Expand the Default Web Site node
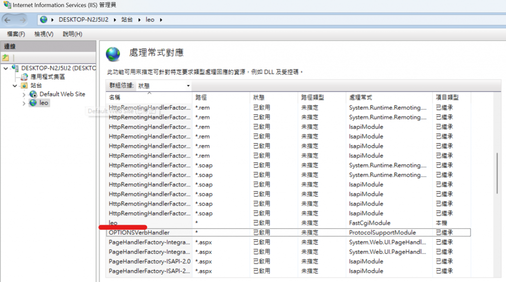Screen dimensions: 506x282 pos(24,95)
